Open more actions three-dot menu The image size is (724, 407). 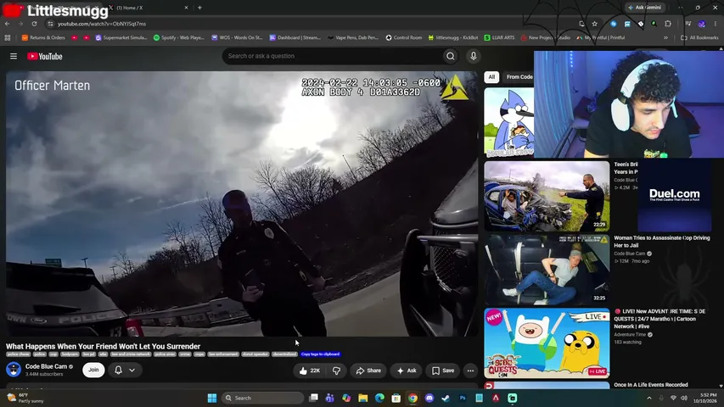470,371
